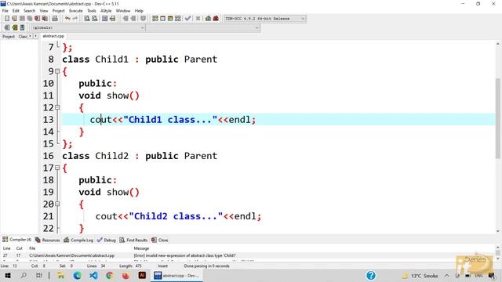
Task: Click the line number 16 in gutter
Action: coord(49,156)
